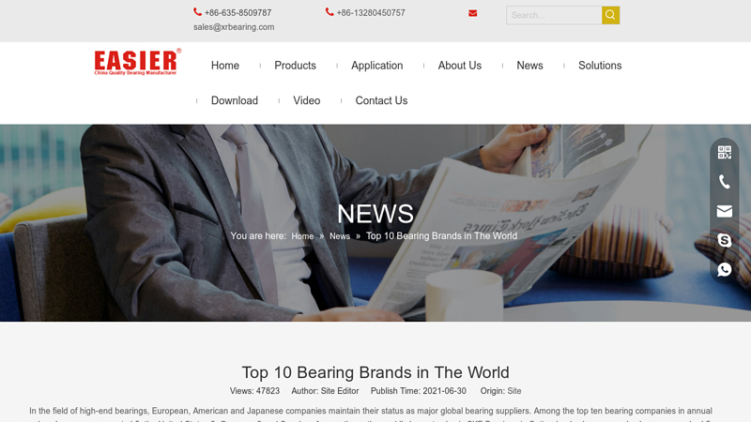
Task: Open the About Us menu
Action: point(460,66)
